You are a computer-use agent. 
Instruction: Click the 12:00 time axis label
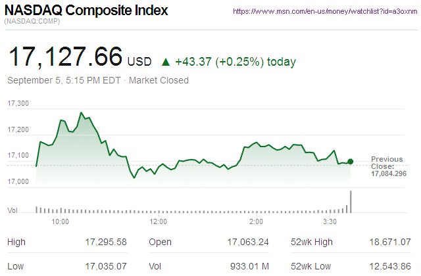click(158, 221)
